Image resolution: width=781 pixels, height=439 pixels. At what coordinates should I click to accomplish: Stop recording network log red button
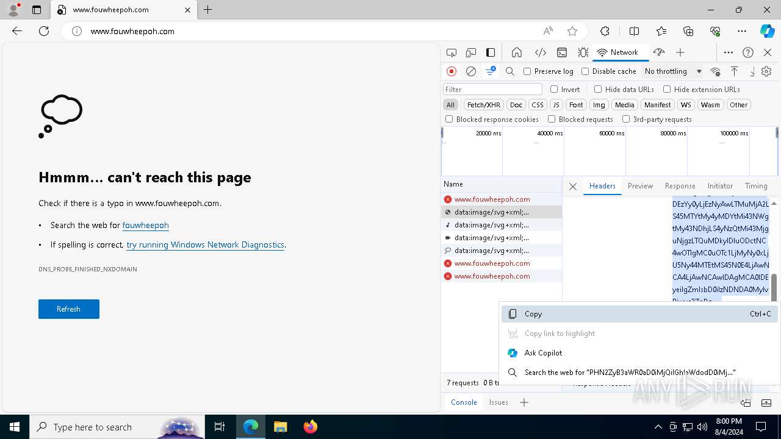[452, 71]
